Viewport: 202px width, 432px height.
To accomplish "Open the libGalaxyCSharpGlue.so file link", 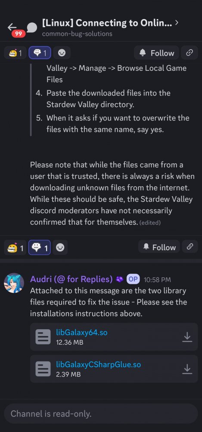I will pyautogui.click(x=98, y=364).
